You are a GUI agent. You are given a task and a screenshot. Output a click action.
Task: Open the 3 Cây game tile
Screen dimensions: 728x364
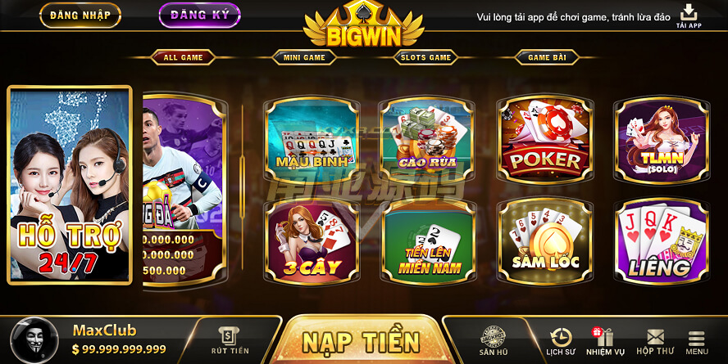312,240
